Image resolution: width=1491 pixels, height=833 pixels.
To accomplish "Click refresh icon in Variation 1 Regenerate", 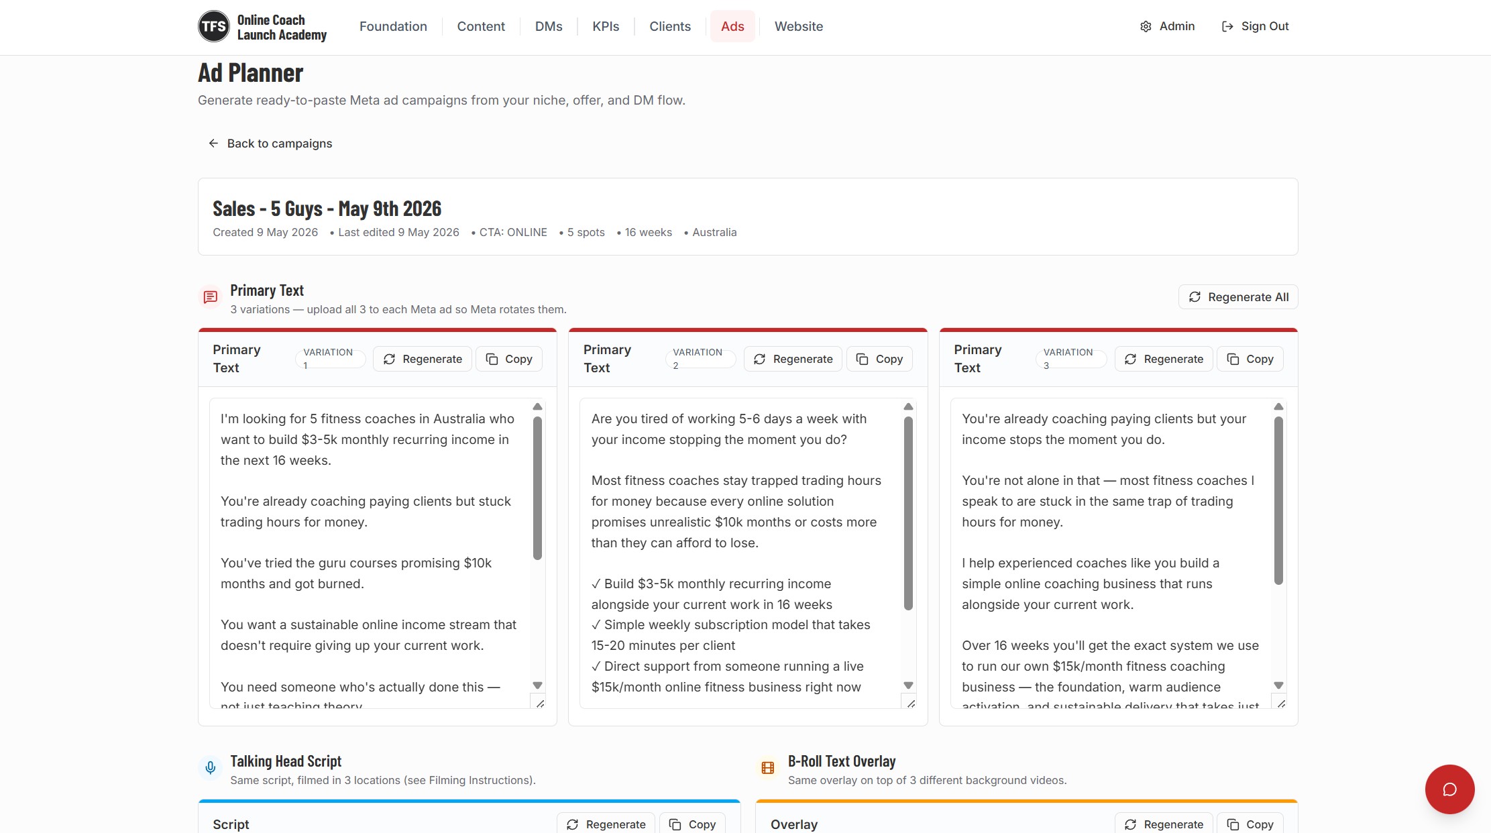I will pyautogui.click(x=389, y=359).
